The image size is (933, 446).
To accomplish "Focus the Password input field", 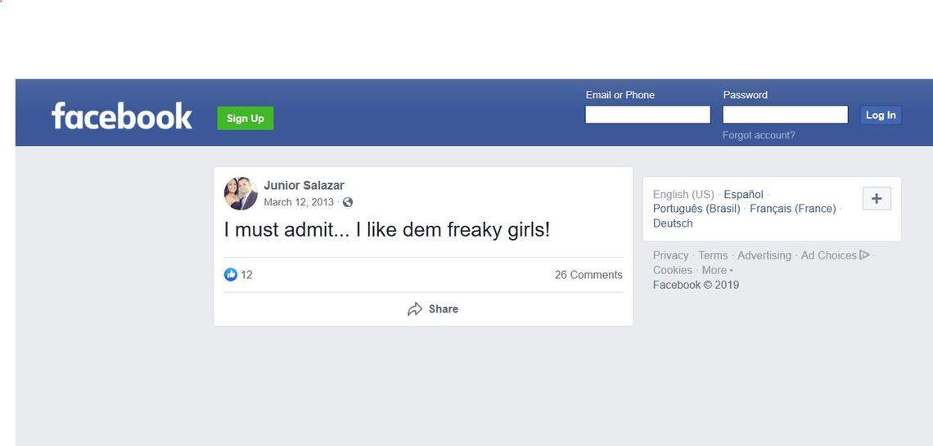I will [x=785, y=115].
